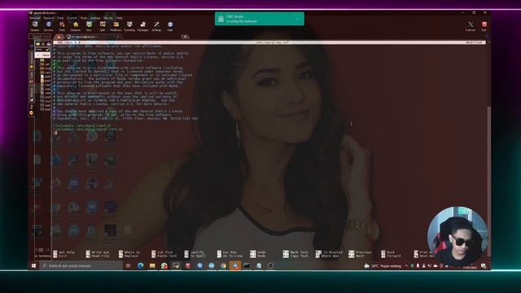Image resolution: width=521 pixels, height=293 pixels.
Task: Click the To Bracket nano shortcut
Action: tap(329, 252)
